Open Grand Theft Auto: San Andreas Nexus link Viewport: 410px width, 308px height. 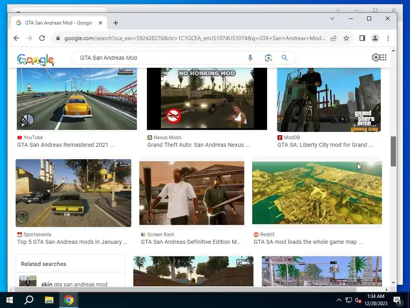199,145
